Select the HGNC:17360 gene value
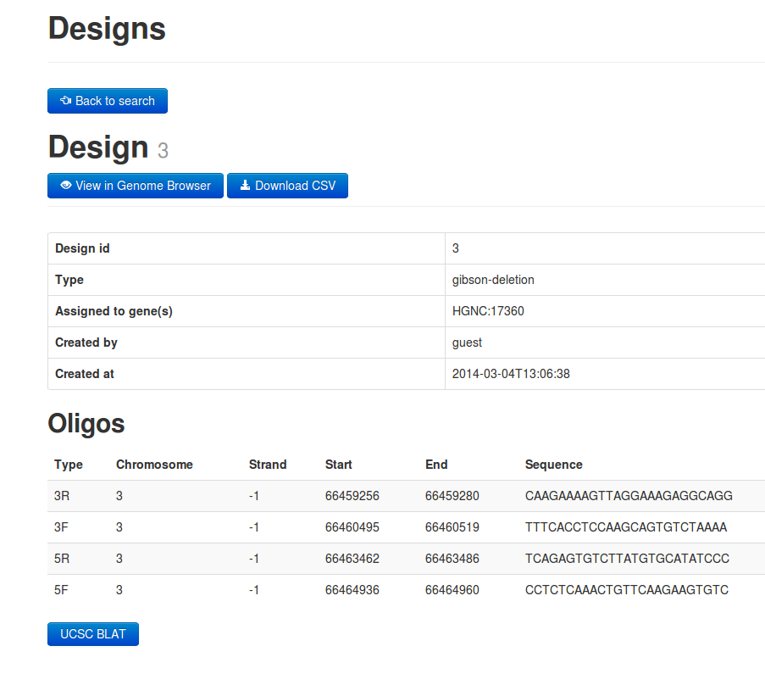 pyautogui.click(x=488, y=311)
